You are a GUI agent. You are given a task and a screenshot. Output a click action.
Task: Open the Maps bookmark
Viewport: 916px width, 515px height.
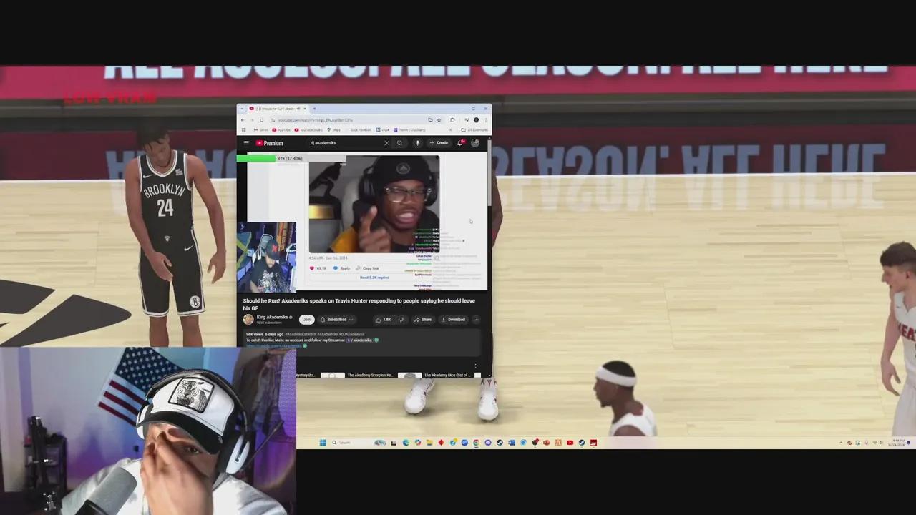[333, 130]
